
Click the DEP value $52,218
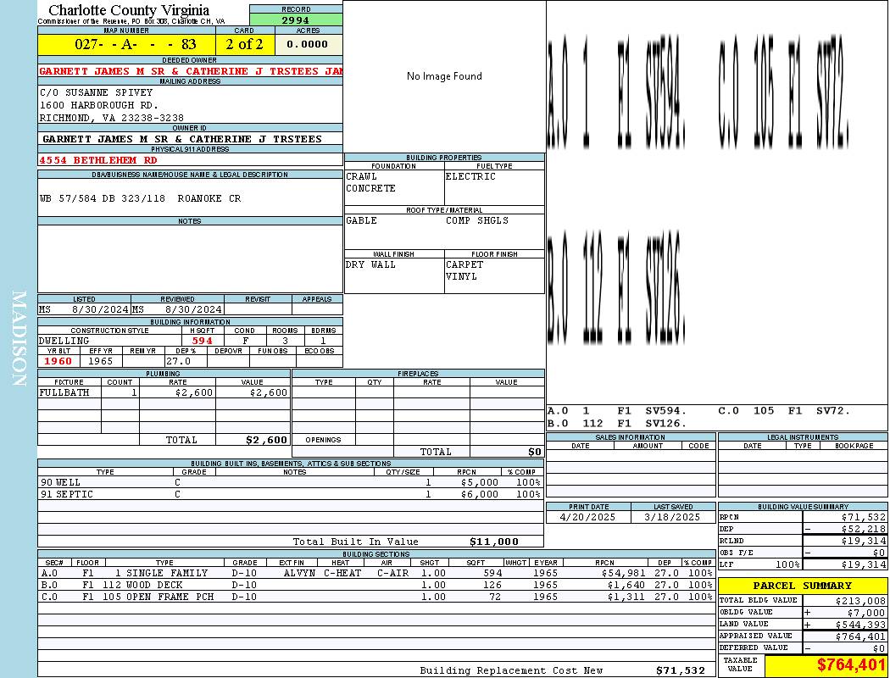click(x=863, y=530)
